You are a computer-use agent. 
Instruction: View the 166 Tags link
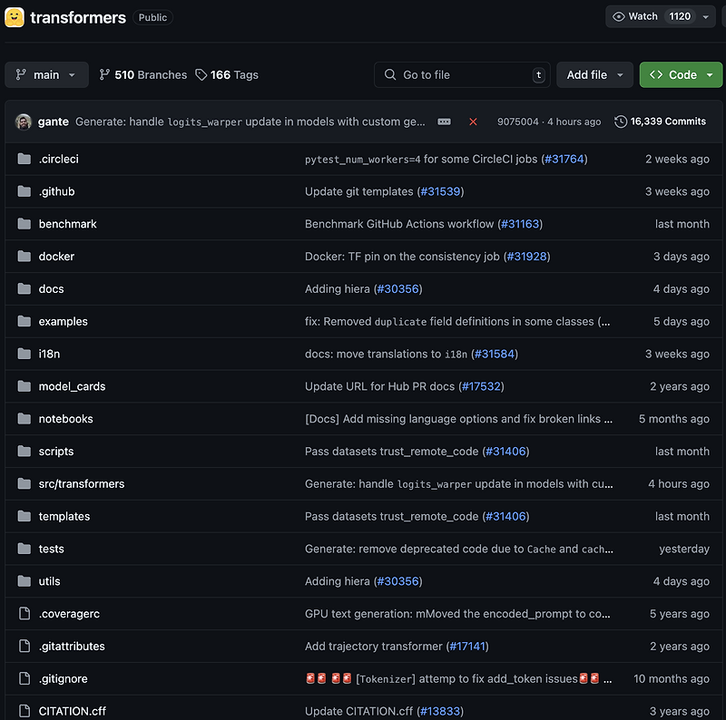pos(227,74)
